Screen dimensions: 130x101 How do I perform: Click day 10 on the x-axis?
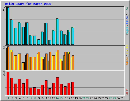point(42,98)
